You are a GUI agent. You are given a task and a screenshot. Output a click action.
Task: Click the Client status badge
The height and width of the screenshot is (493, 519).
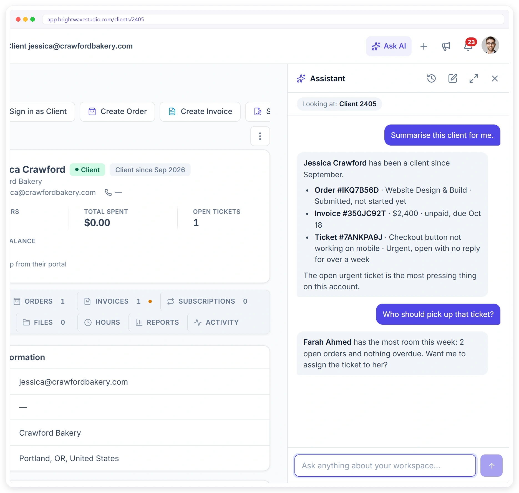pyautogui.click(x=87, y=170)
